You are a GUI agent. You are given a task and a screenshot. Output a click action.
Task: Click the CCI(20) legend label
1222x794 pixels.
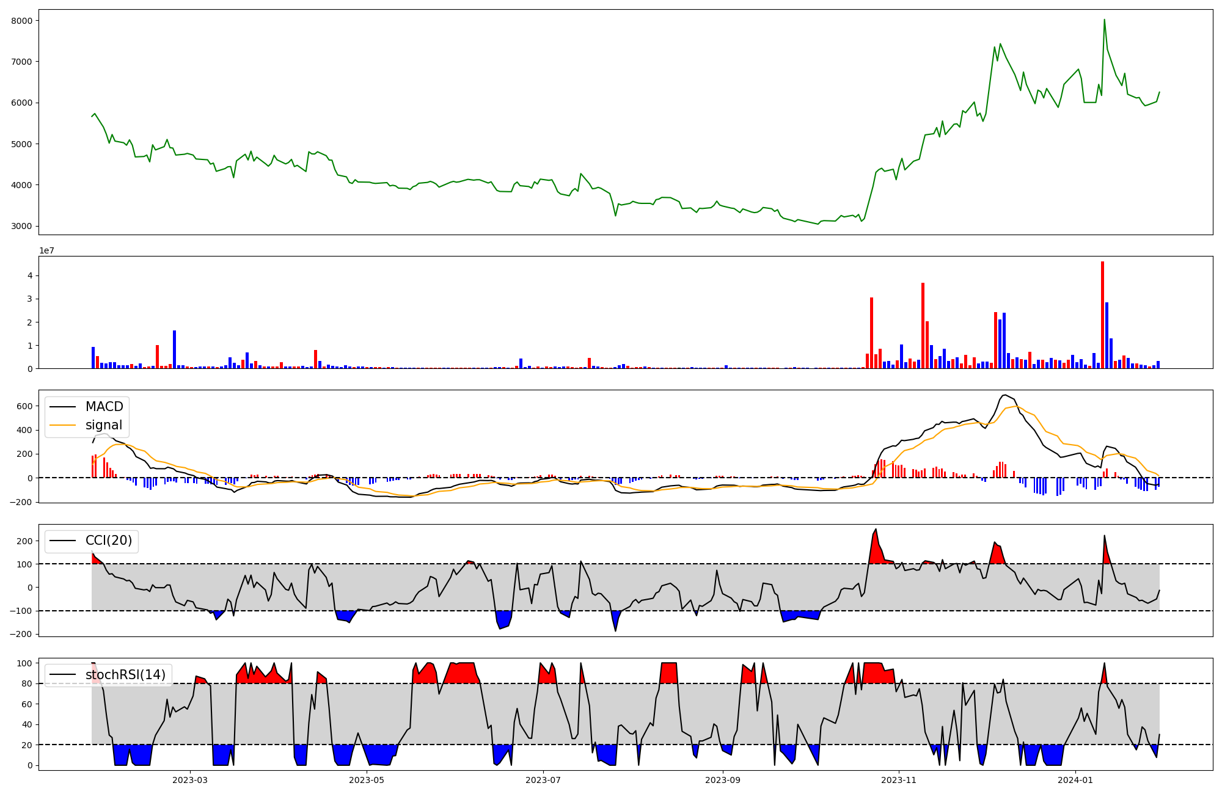tap(109, 541)
